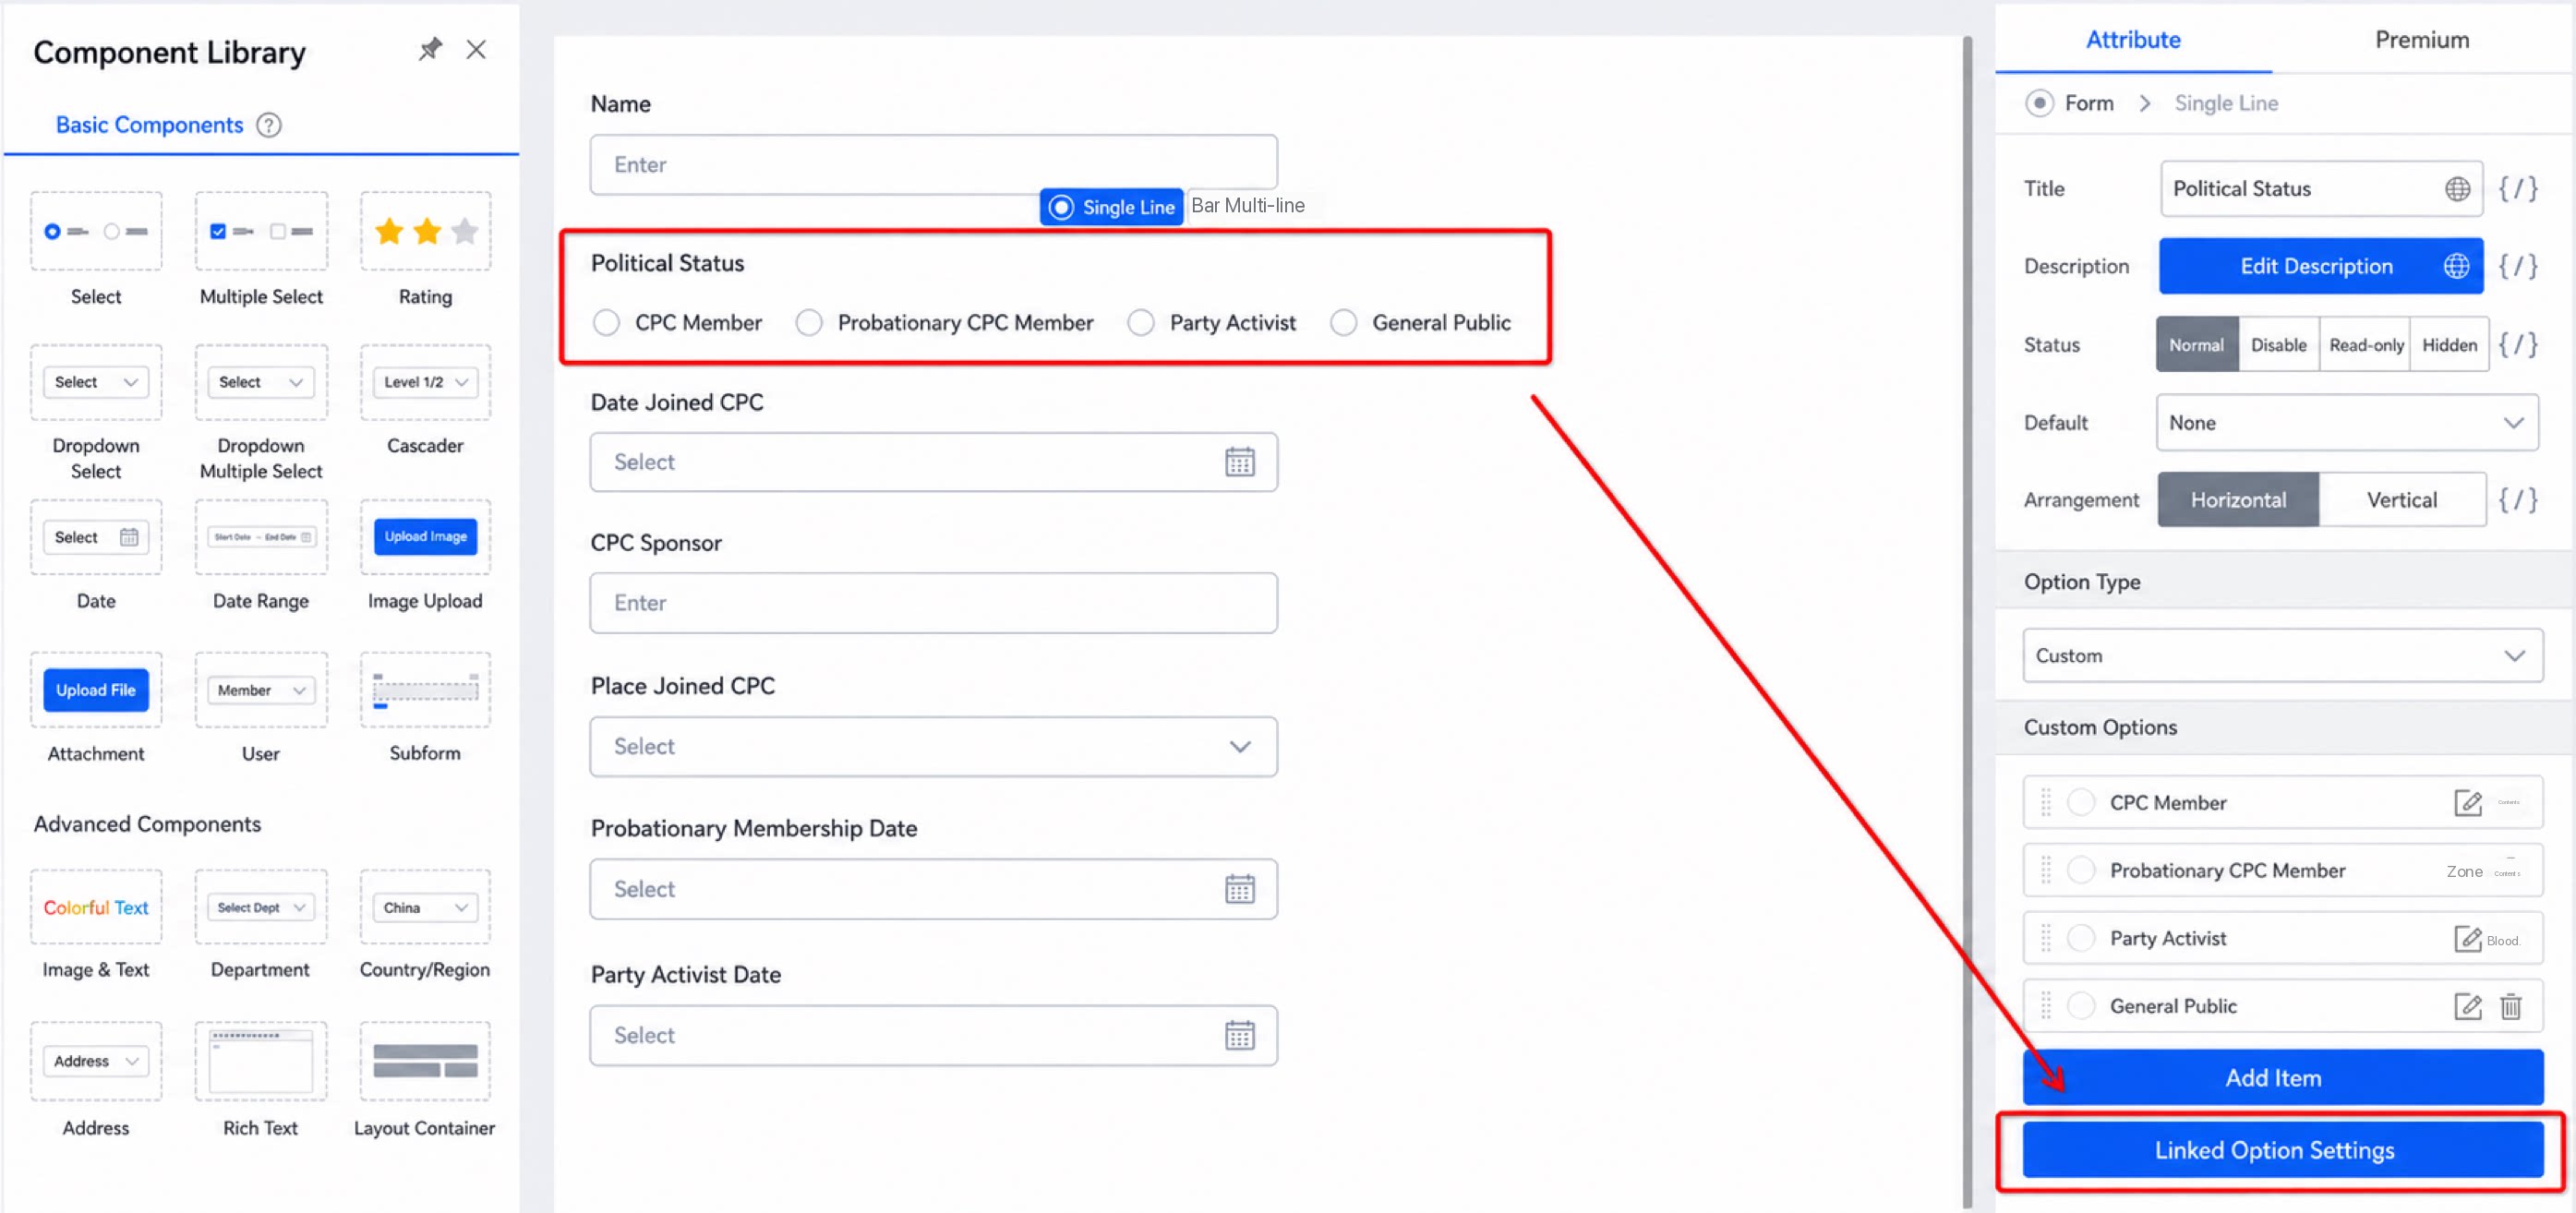Select the CPC Member radio option

click(x=606, y=323)
